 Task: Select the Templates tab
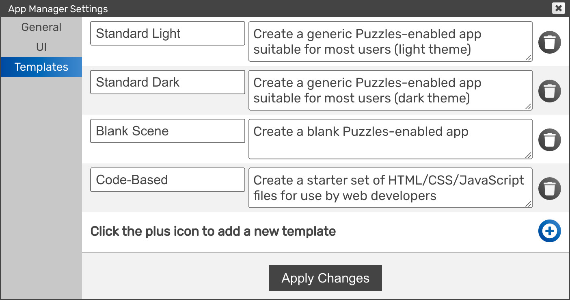point(41,67)
